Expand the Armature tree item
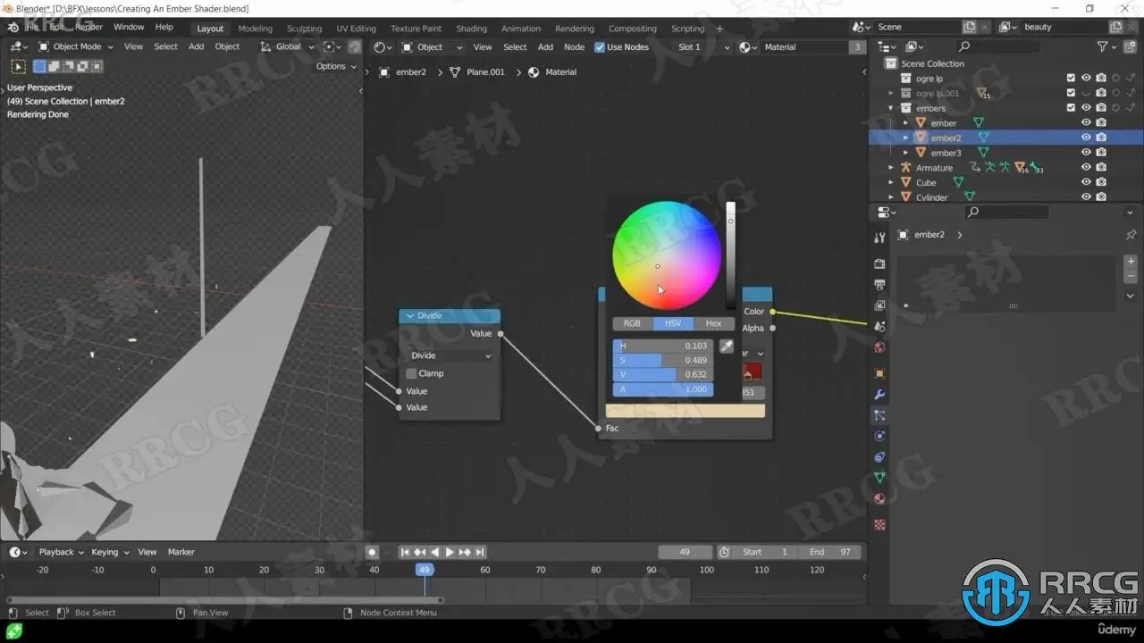1144x643 pixels. [x=891, y=168]
